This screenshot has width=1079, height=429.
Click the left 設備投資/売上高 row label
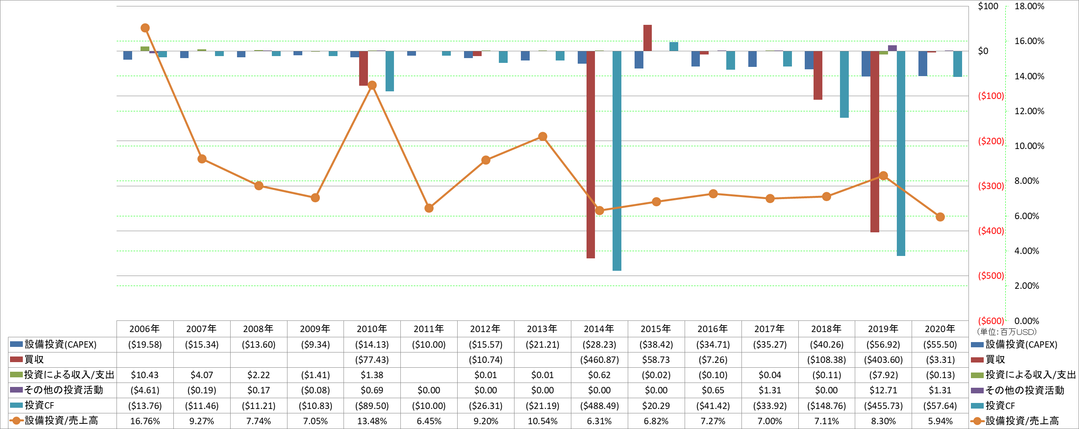click(x=61, y=421)
